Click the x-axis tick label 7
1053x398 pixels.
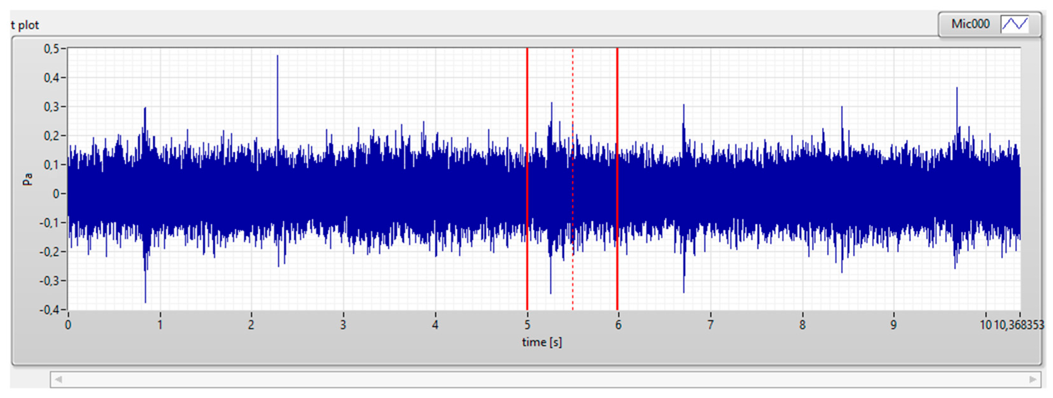[710, 325]
